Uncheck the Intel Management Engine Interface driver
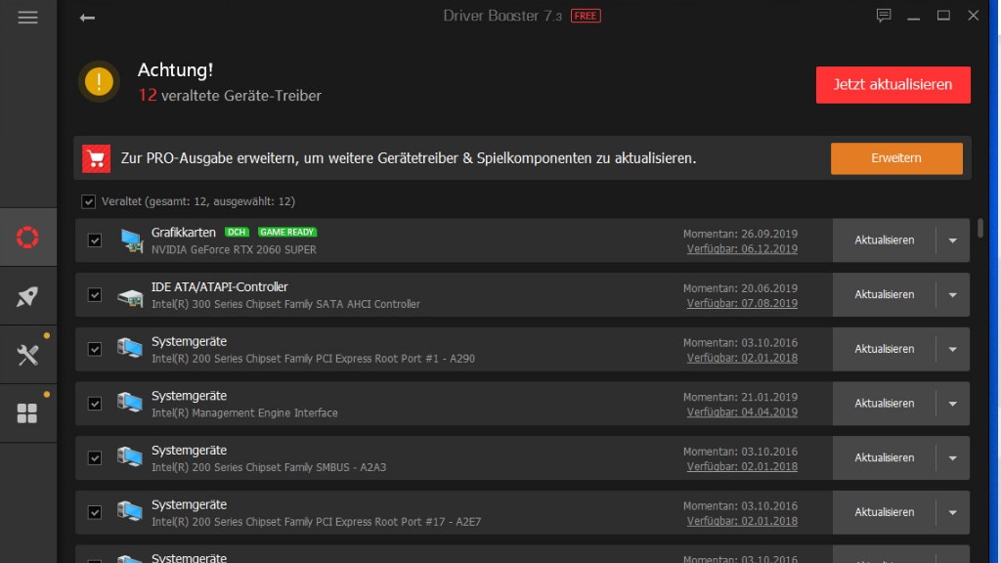The width and height of the screenshot is (1001, 563). pyautogui.click(x=94, y=403)
